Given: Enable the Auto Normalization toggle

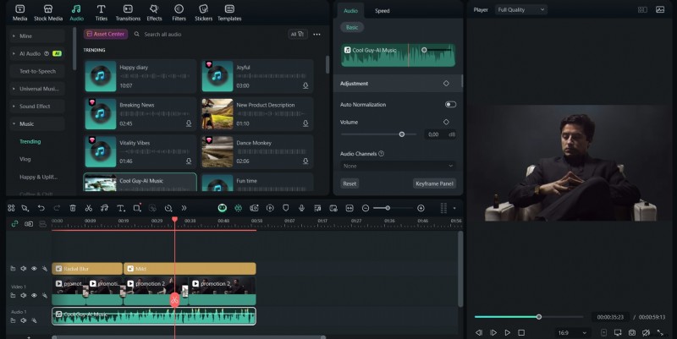Looking at the screenshot, I should 450,105.
